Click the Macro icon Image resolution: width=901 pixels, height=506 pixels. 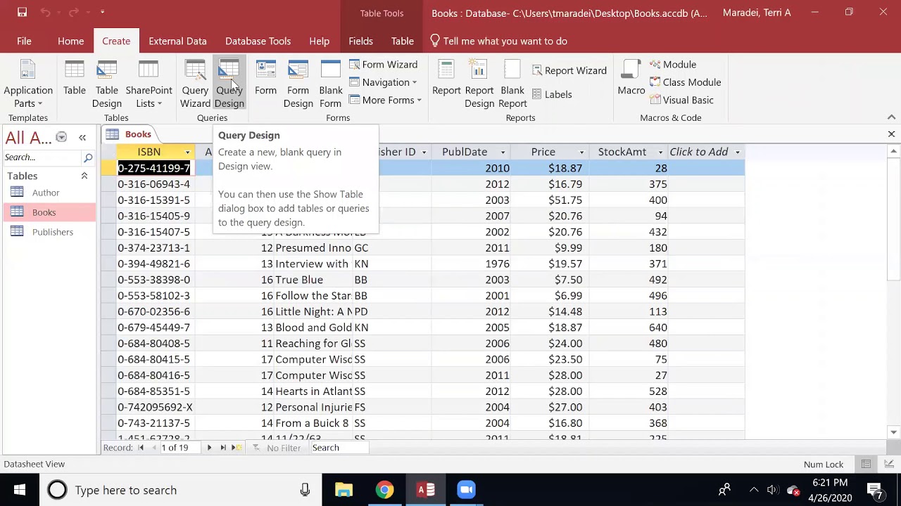631,79
